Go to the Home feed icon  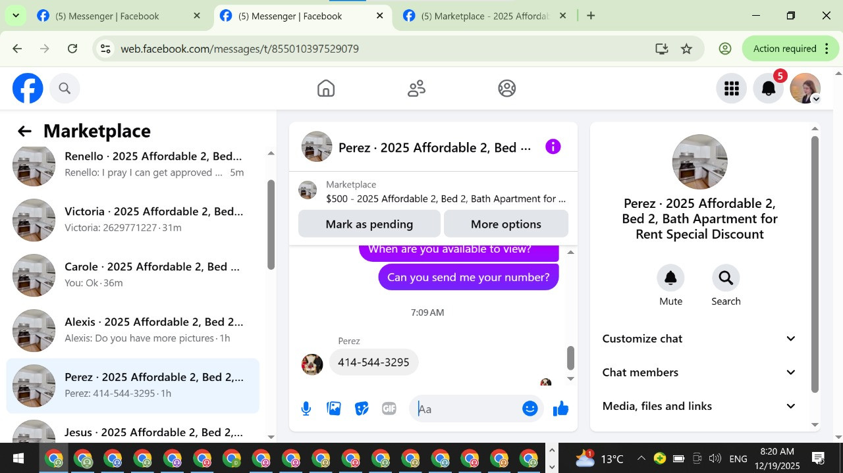tap(326, 88)
